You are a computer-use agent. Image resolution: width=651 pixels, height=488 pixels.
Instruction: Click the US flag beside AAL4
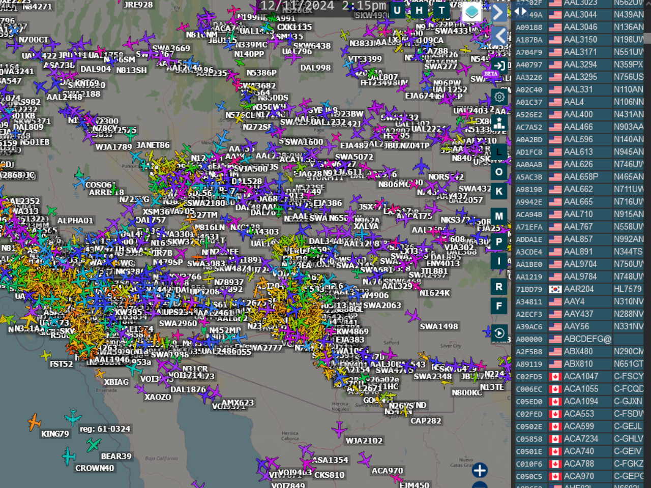[555, 102]
